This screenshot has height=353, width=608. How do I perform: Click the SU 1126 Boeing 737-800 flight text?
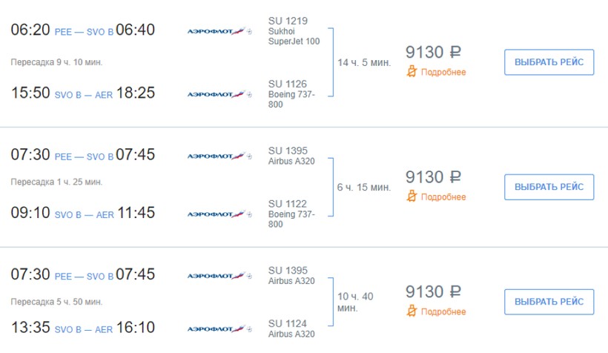pyautogui.click(x=292, y=94)
